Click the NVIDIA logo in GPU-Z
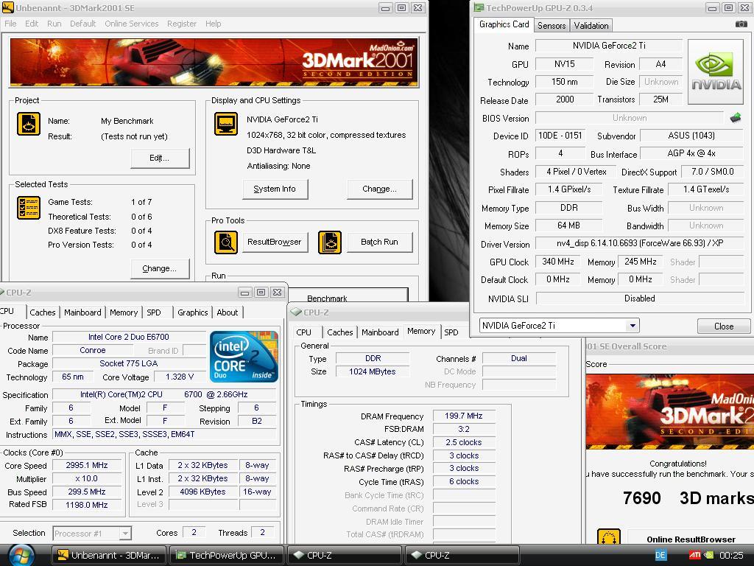 tap(716, 72)
